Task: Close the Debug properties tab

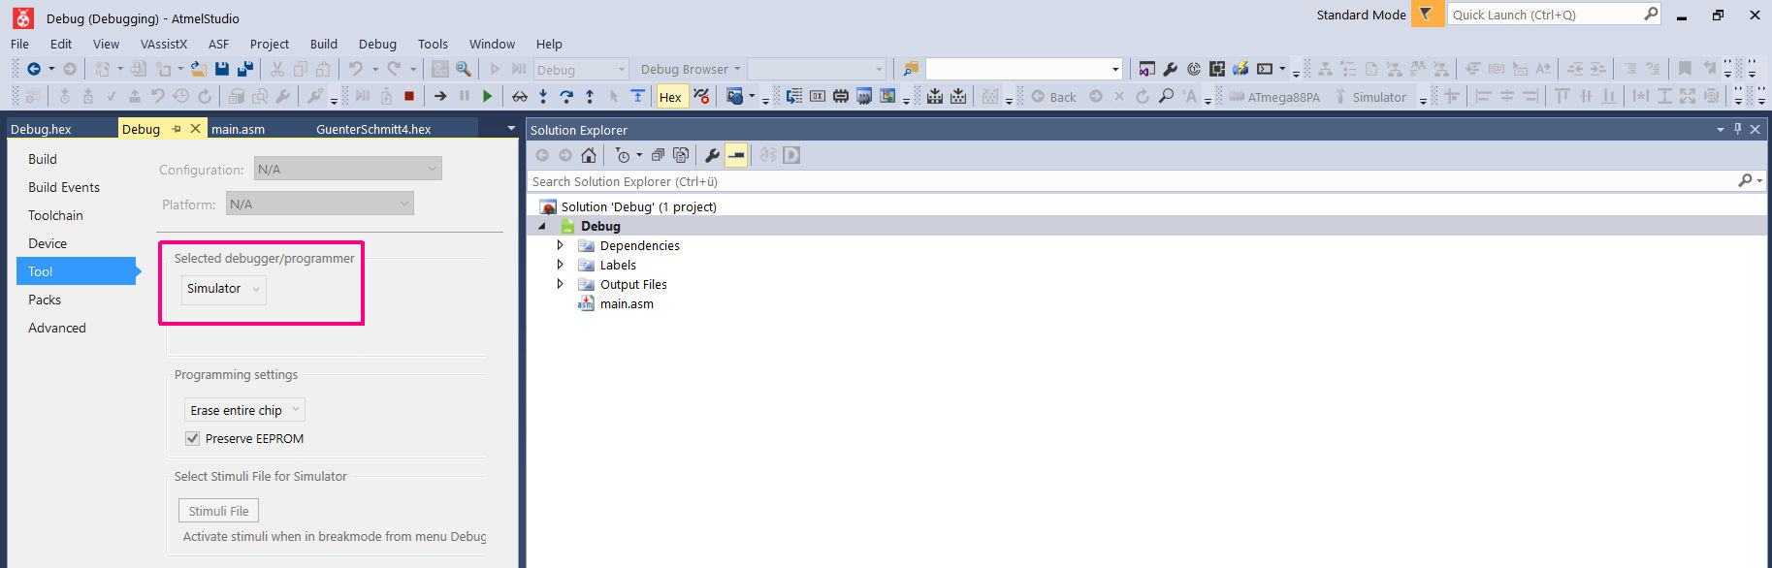Action: 195,128
